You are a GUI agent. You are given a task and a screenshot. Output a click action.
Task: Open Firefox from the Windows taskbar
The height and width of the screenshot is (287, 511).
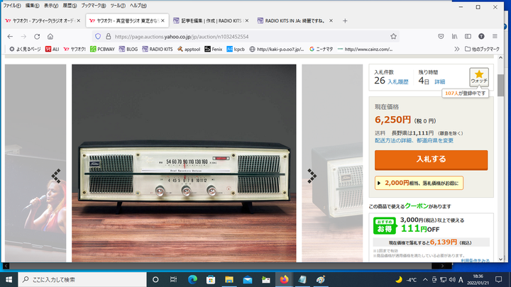tap(285, 279)
